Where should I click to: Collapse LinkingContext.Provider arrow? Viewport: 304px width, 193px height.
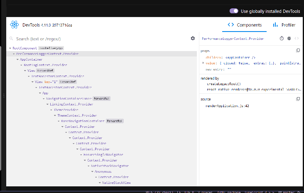47,104
